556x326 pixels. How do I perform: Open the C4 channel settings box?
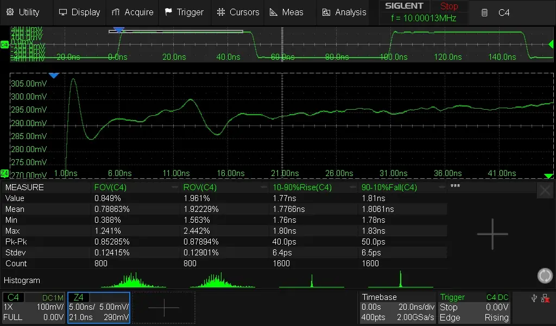click(34, 308)
